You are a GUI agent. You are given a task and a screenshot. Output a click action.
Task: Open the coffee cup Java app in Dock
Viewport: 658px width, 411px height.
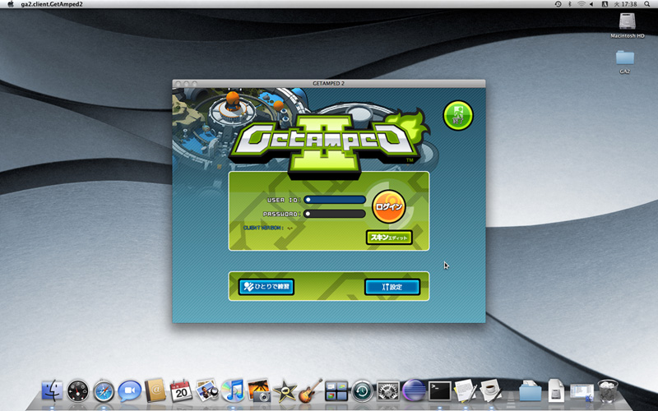coord(491,390)
